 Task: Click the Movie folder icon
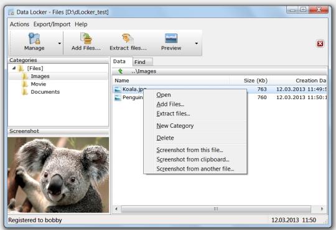[26, 84]
